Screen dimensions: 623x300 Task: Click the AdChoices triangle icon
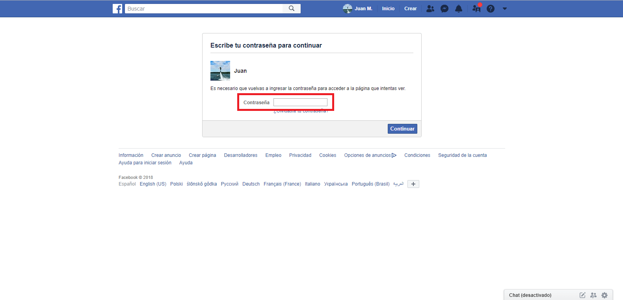[x=394, y=155]
